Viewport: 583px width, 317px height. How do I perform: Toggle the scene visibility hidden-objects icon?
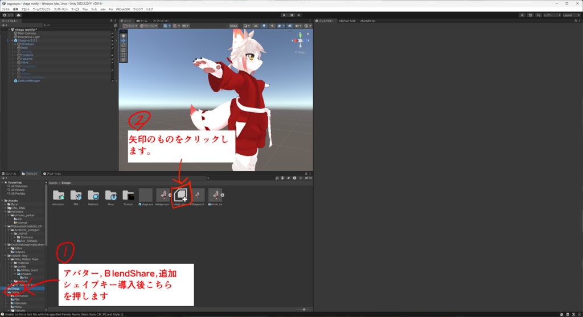tap(290, 26)
